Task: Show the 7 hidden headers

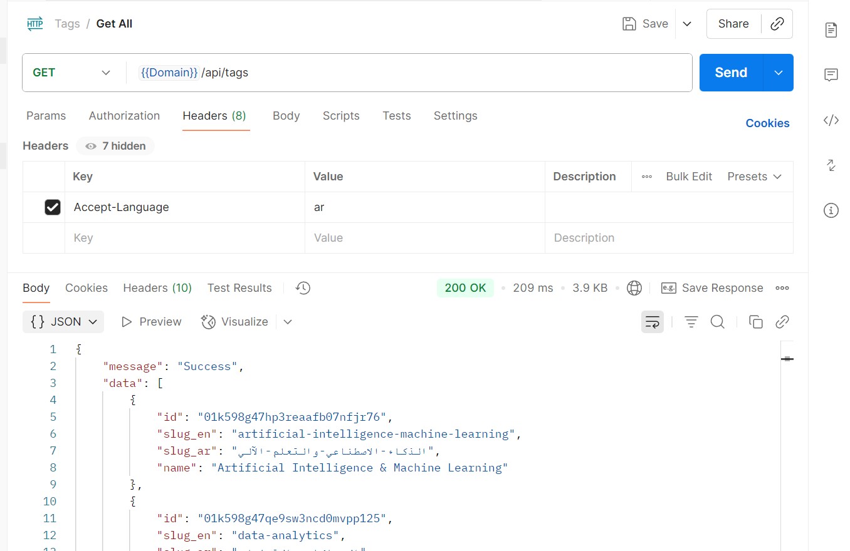Action: (116, 146)
